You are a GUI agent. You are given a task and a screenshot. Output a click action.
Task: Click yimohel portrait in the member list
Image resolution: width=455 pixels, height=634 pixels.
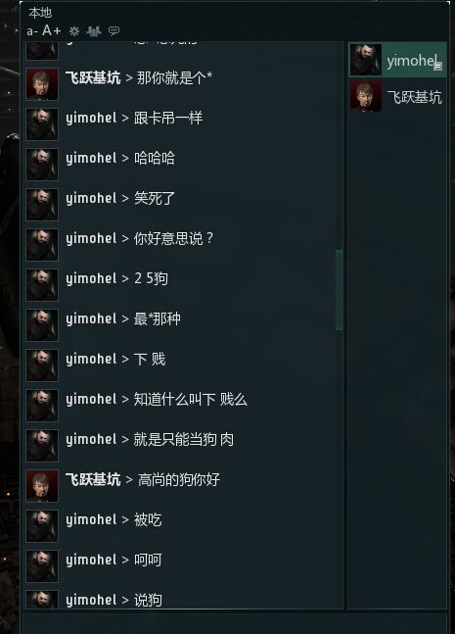pos(365,60)
